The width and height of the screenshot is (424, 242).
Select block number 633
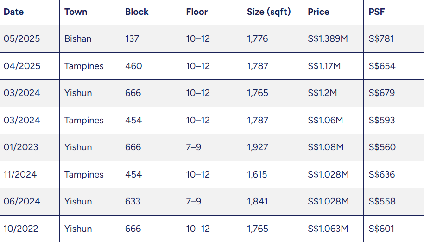pyautogui.click(x=133, y=201)
